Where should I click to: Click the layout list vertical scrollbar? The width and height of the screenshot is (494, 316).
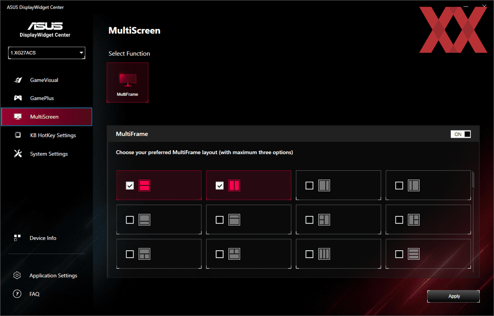tap(473, 180)
